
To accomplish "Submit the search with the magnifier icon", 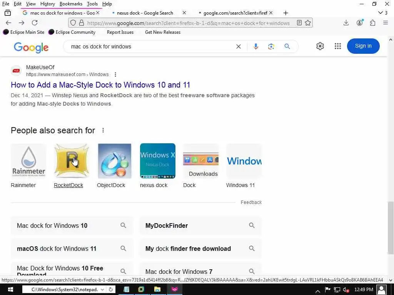I will (287, 46).
